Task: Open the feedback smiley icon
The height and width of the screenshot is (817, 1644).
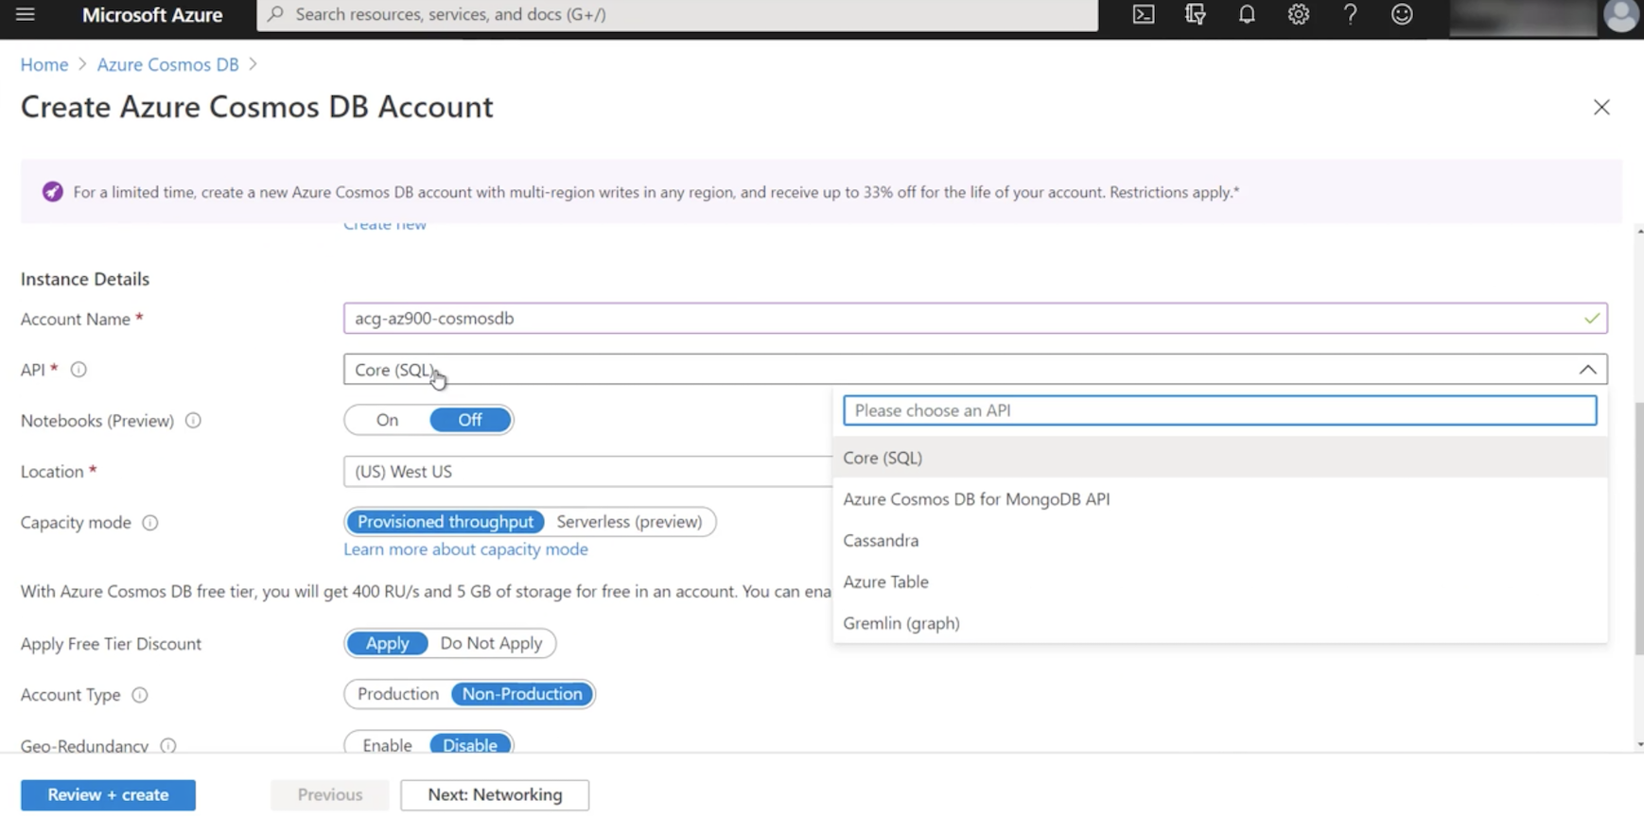Action: [x=1402, y=14]
